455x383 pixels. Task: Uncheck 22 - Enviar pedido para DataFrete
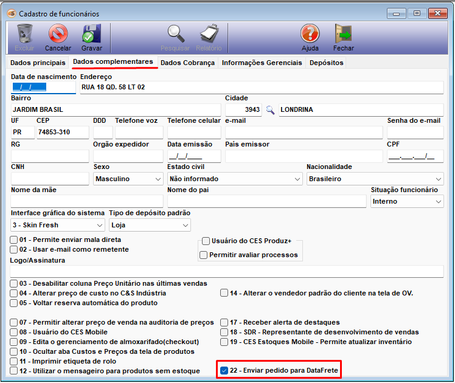pyautogui.click(x=224, y=370)
